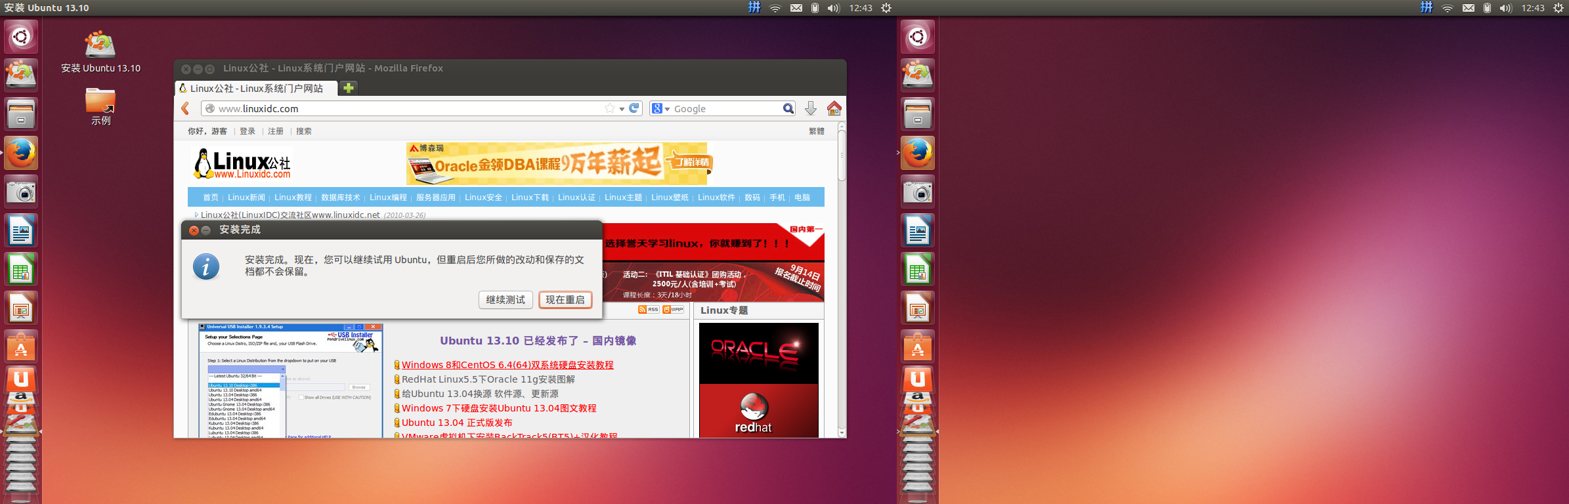Open the Windows 8和CentOS 6.4 双系统 tutorial link
Image resolution: width=1569 pixels, height=504 pixels.
point(507,365)
